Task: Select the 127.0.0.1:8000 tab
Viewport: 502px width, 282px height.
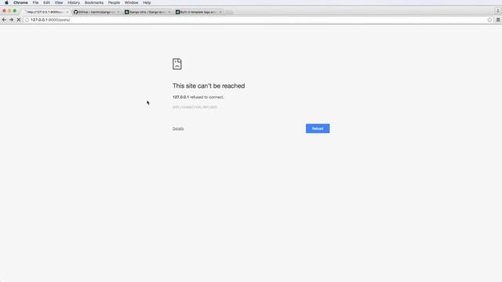Action: pos(45,12)
